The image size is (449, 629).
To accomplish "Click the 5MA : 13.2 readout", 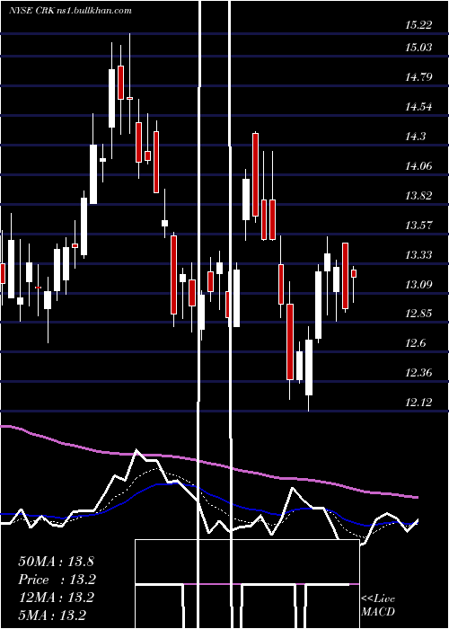I will click(x=52, y=616).
